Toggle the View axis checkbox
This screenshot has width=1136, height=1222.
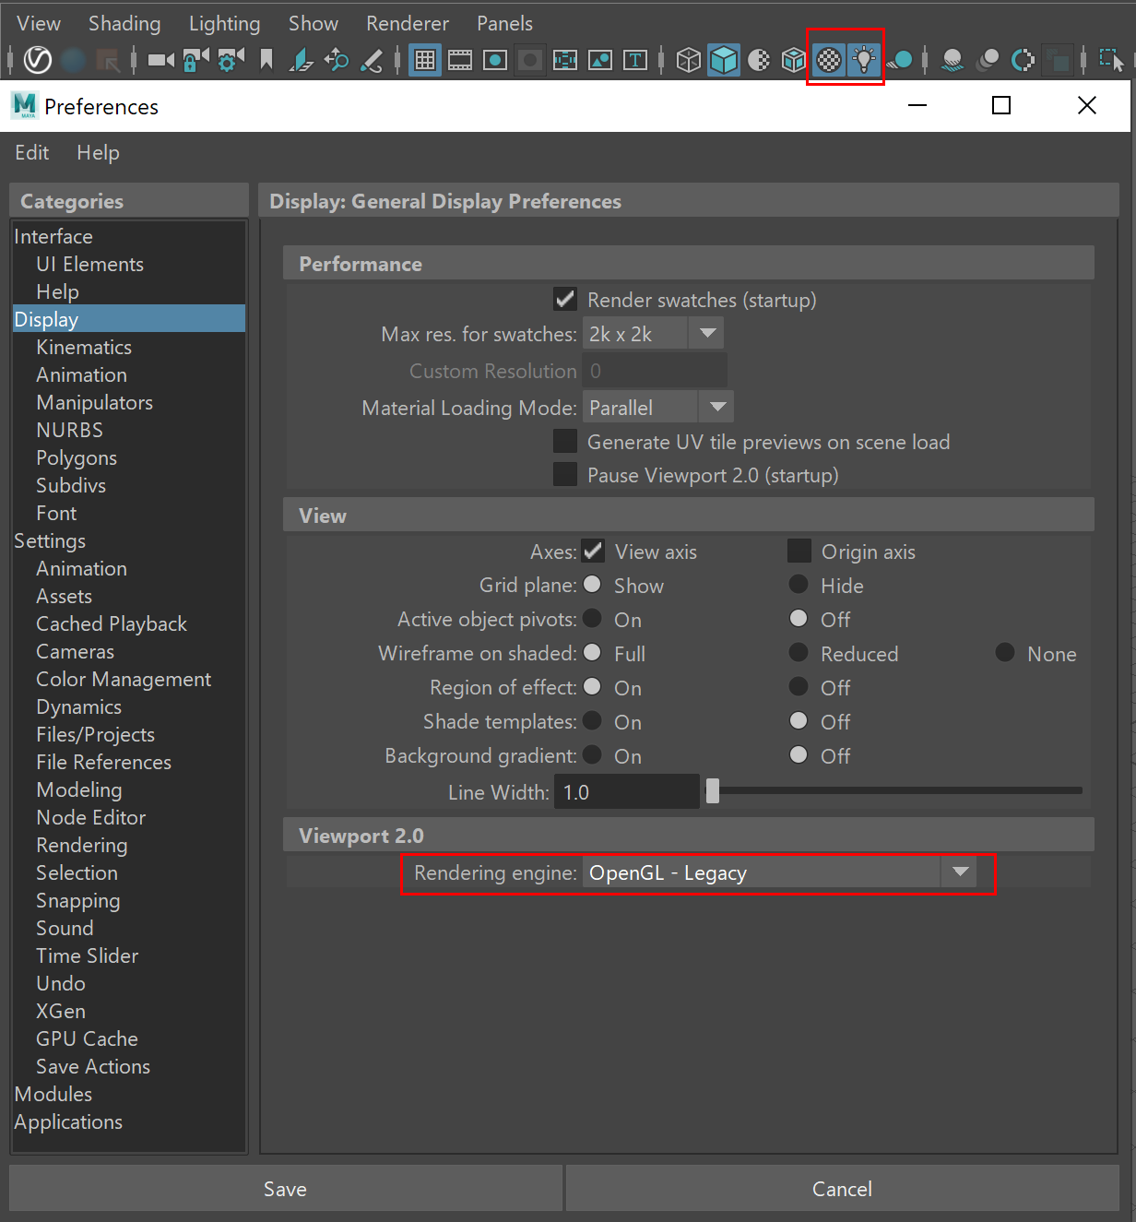(x=593, y=551)
